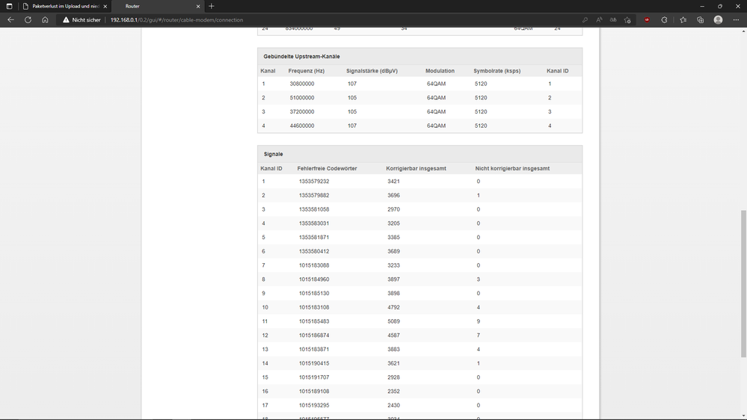
Task: Reload the router page
Action: (28, 20)
